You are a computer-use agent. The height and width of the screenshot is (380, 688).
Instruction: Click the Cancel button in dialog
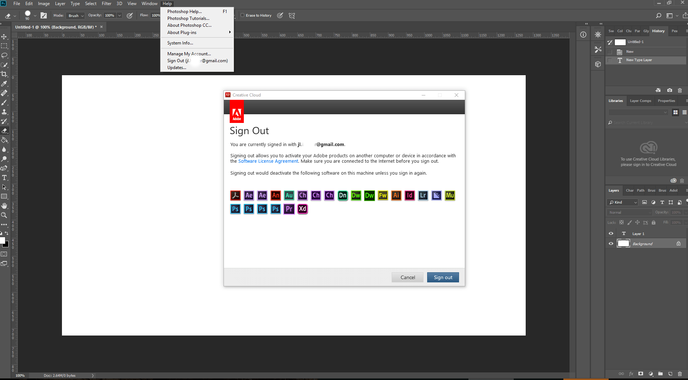(x=408, y=277)
